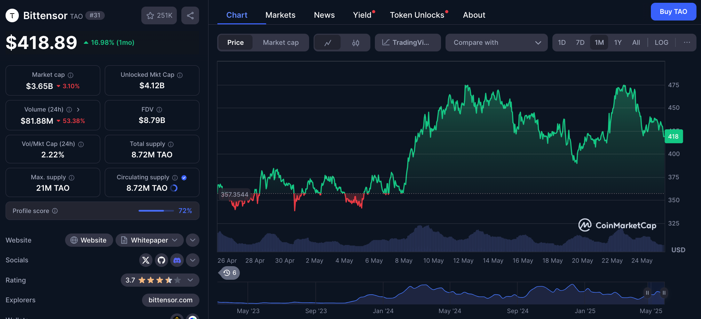Viewport: 701px width, 319px height.
Task: Click the $3.65B market cap value
Action: [x=40, y=86]
